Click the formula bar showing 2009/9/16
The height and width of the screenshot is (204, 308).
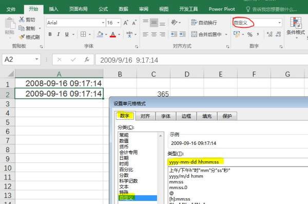(202, 60)
